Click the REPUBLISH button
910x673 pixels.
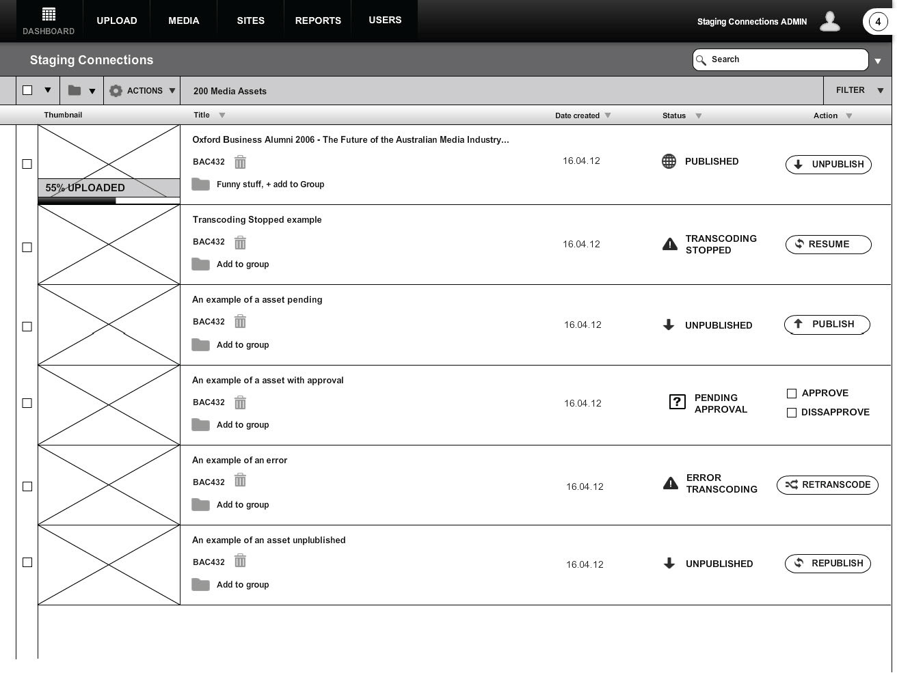828,564
